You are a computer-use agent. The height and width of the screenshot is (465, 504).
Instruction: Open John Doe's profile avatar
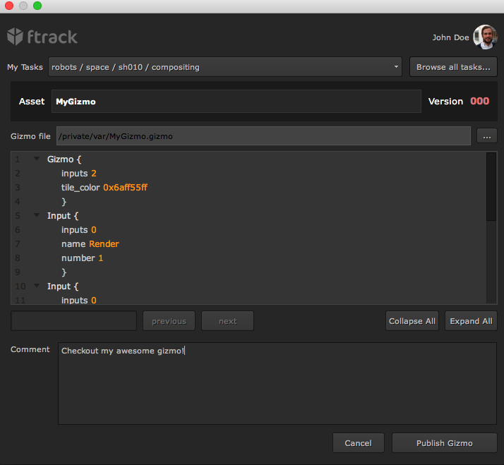[485, 37]
